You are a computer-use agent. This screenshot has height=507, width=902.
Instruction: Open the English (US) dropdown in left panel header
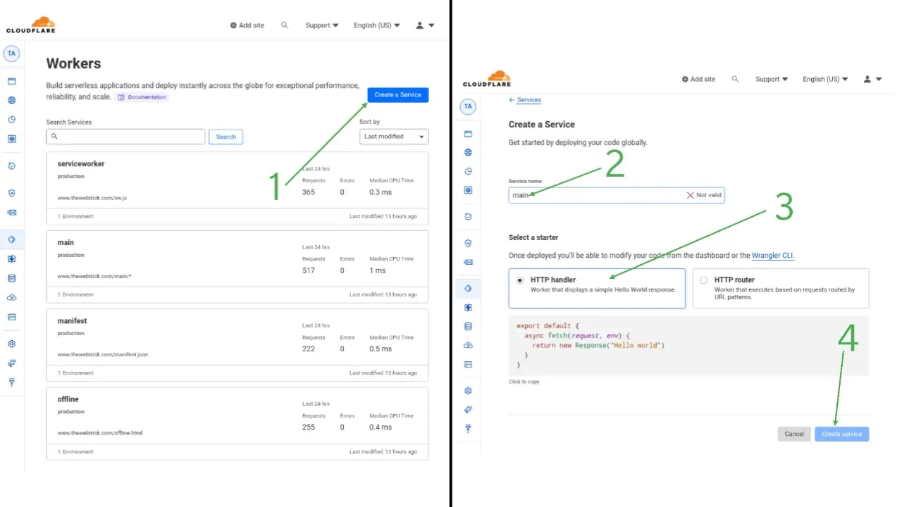(376, 25)
